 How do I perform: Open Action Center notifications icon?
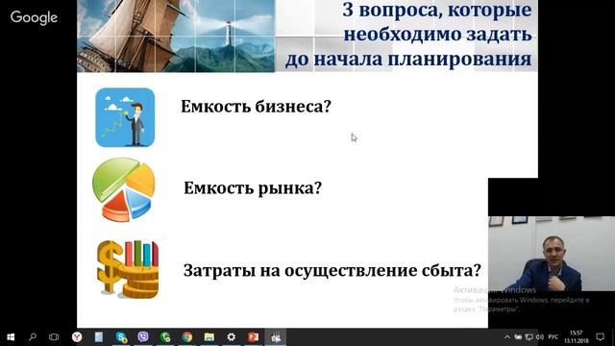coord(600,337)
